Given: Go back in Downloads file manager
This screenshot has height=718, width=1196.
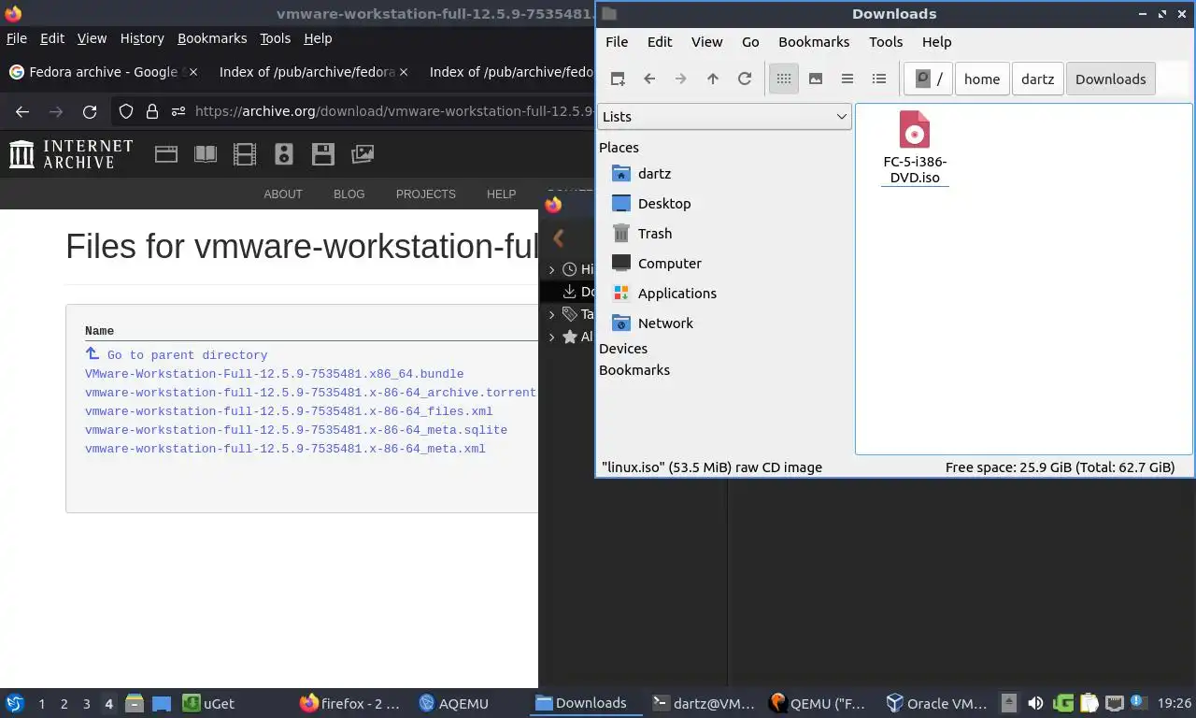Looking at the screenshot, I should (649, 79).
